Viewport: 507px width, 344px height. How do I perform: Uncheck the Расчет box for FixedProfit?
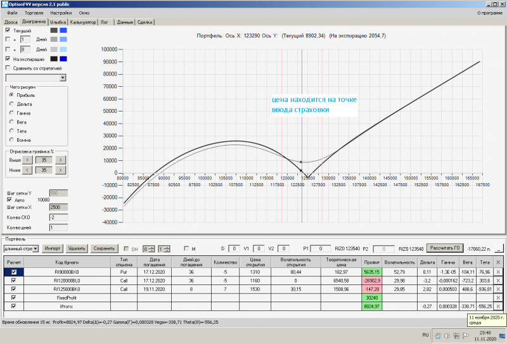coord(13,298)
